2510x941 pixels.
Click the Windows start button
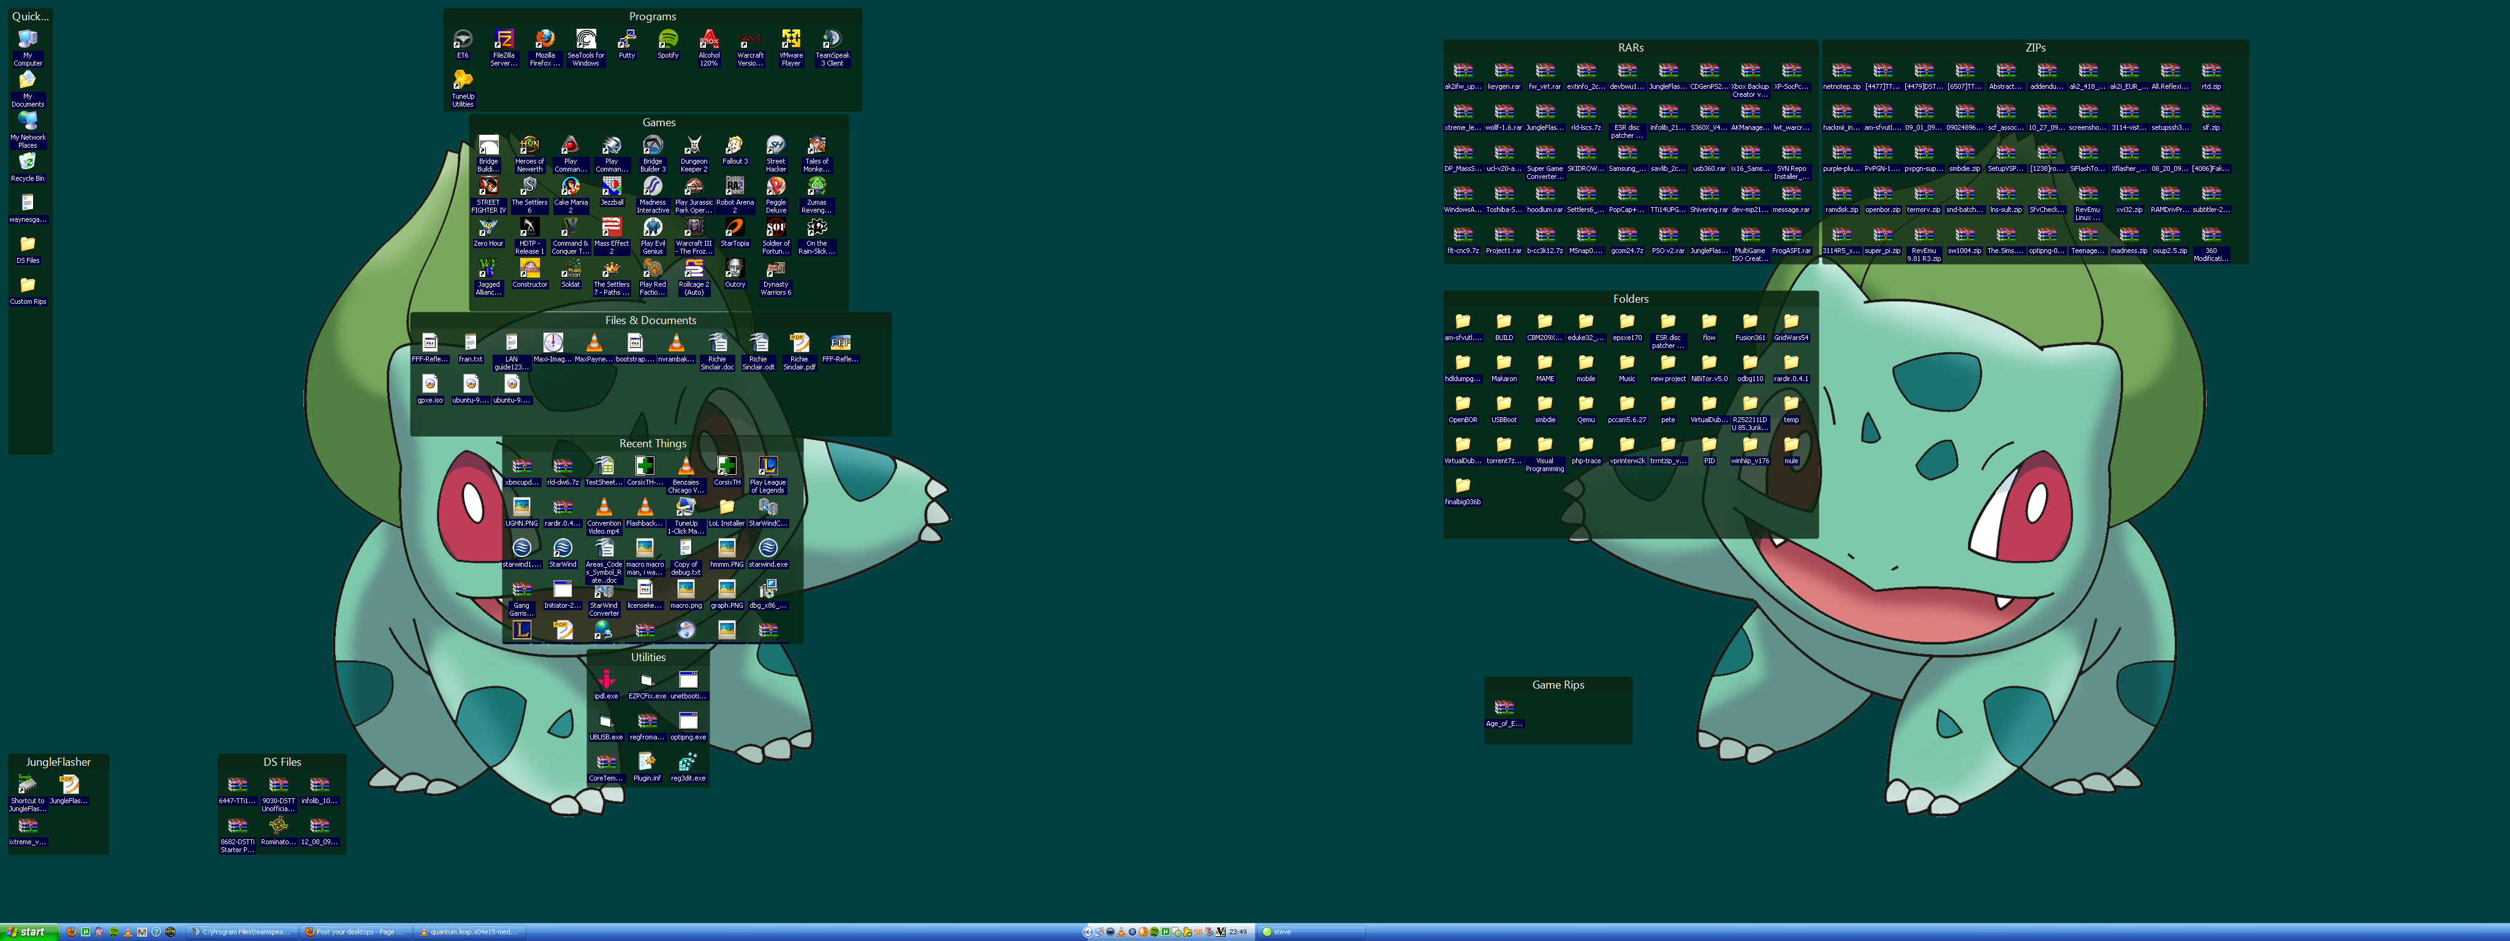28,932
